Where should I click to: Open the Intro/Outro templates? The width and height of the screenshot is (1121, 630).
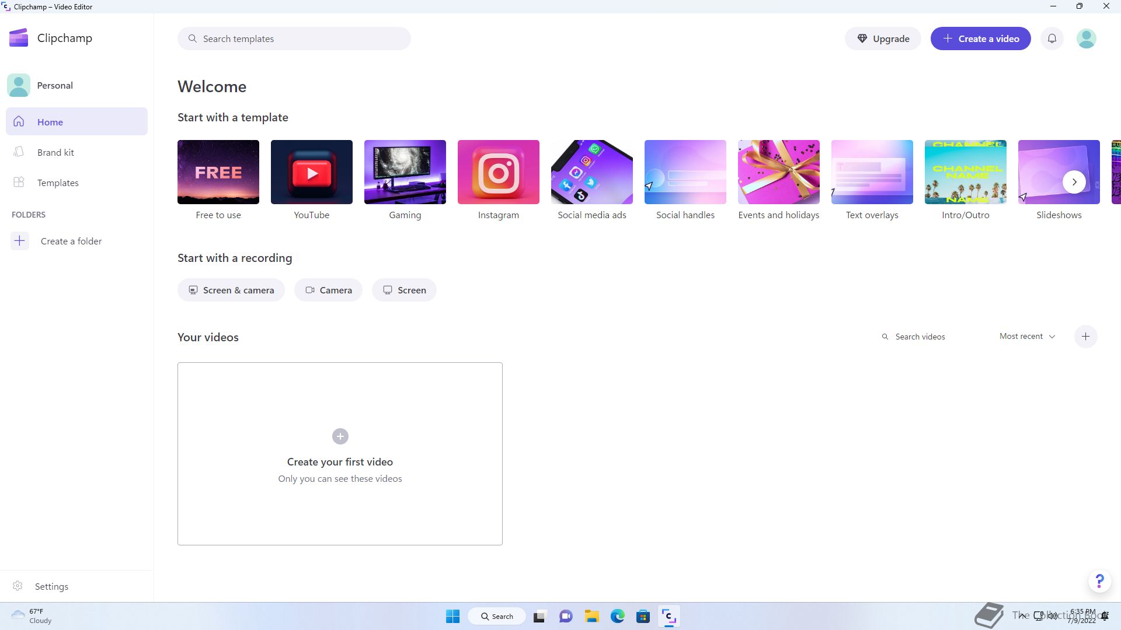(x=966, y=180)
